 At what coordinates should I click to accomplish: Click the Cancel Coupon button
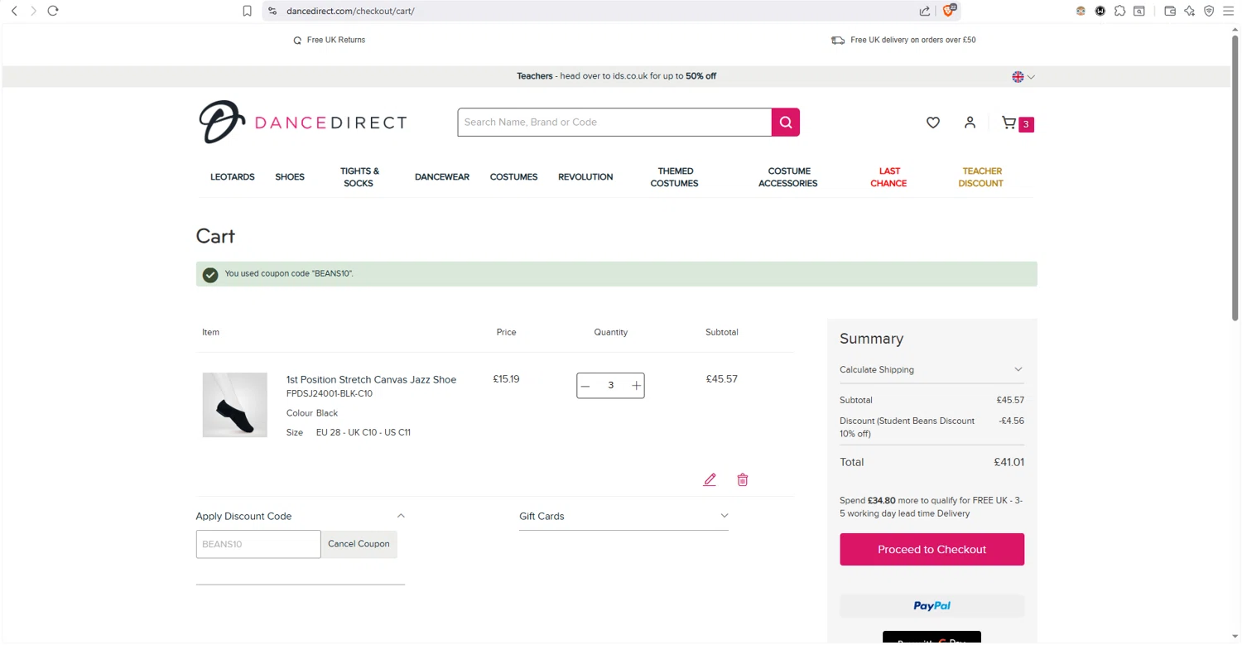click(359, 544)
